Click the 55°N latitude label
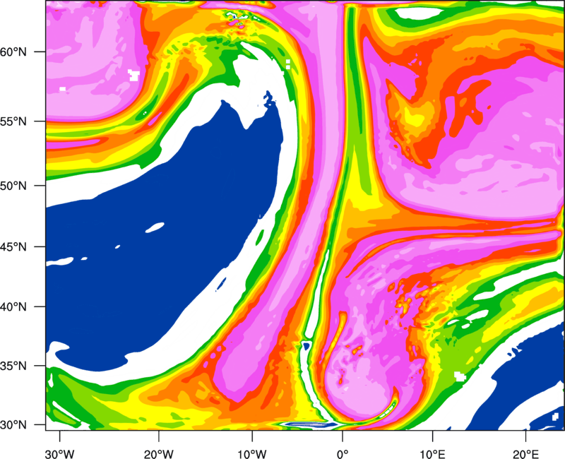 tap(13, 121)
